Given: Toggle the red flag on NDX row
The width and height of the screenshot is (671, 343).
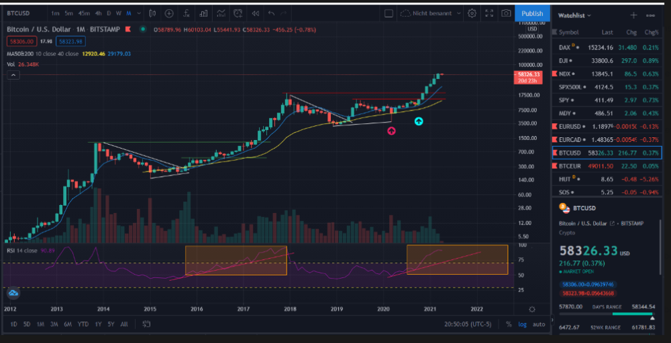Looking at the screenshot, I should pos(555,74).
